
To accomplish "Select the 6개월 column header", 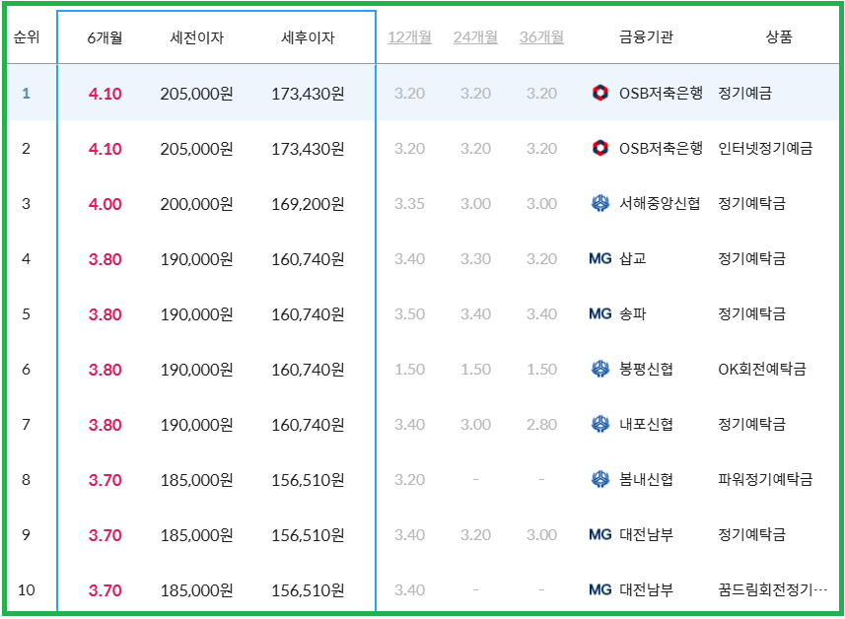I will coord(106,37).
